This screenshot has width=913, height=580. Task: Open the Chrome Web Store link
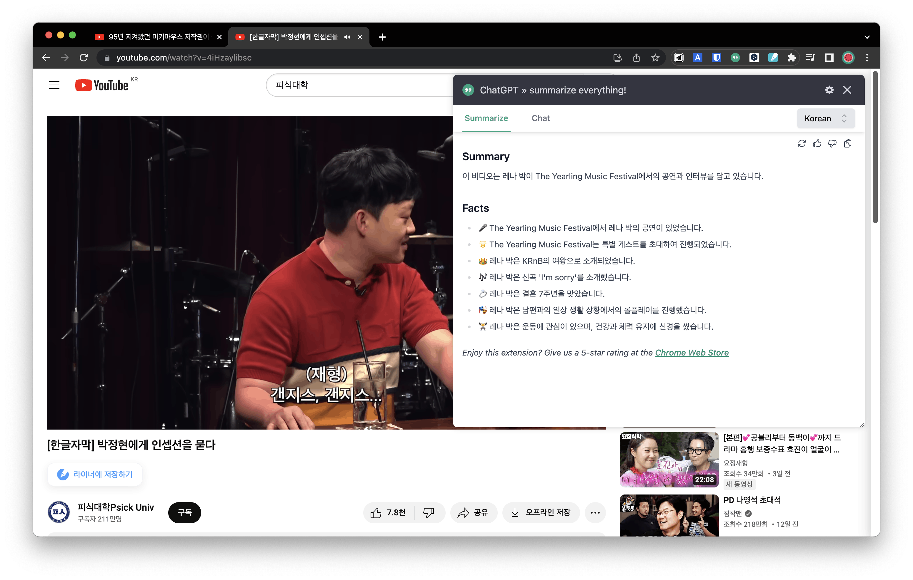[692, 353]
